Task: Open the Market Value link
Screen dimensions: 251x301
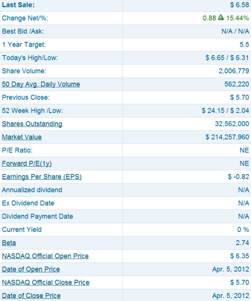Action: [x=22, y=137]
